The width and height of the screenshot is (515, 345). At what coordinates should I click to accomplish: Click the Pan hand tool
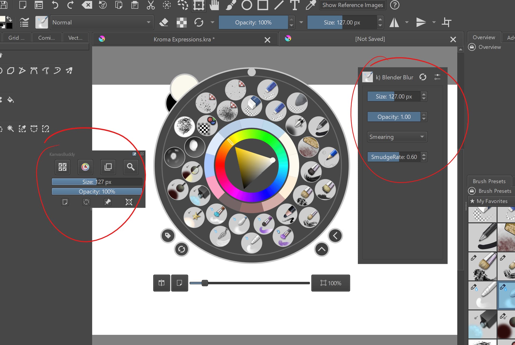(214, 5)
